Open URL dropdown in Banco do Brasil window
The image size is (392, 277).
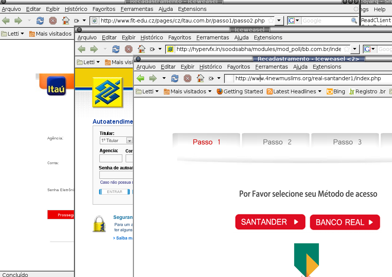tap(355, 49)
